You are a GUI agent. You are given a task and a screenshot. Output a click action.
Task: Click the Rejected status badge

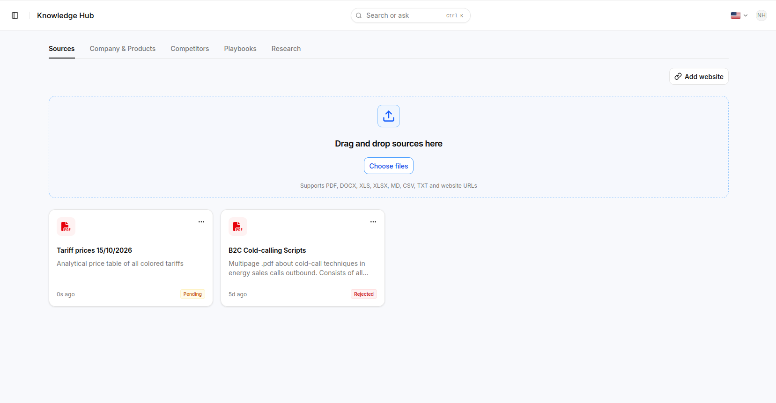pos(364,294)
